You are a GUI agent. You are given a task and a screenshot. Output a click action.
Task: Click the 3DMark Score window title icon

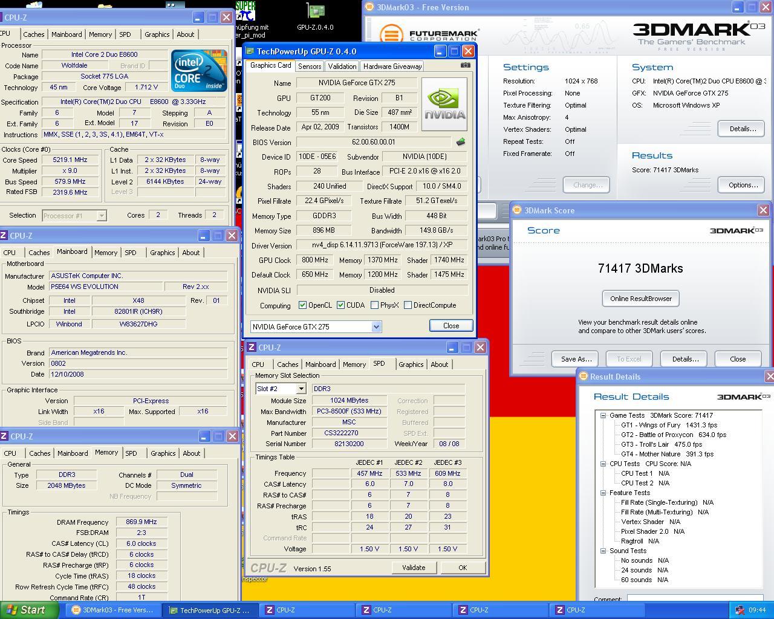point(517,210)
